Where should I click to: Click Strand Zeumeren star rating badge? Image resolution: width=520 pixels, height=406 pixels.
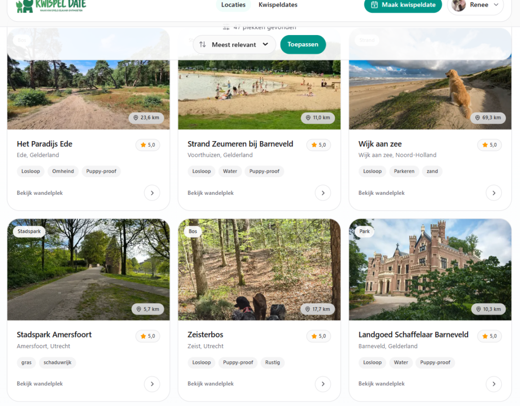pos(318,145)
